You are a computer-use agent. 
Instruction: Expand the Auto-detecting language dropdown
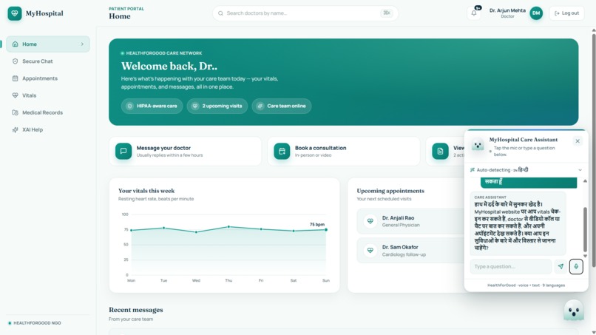(526, 170)
